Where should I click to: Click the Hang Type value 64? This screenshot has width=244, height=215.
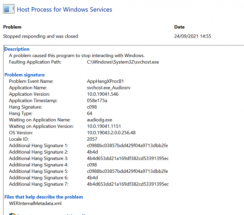[89, 113]
